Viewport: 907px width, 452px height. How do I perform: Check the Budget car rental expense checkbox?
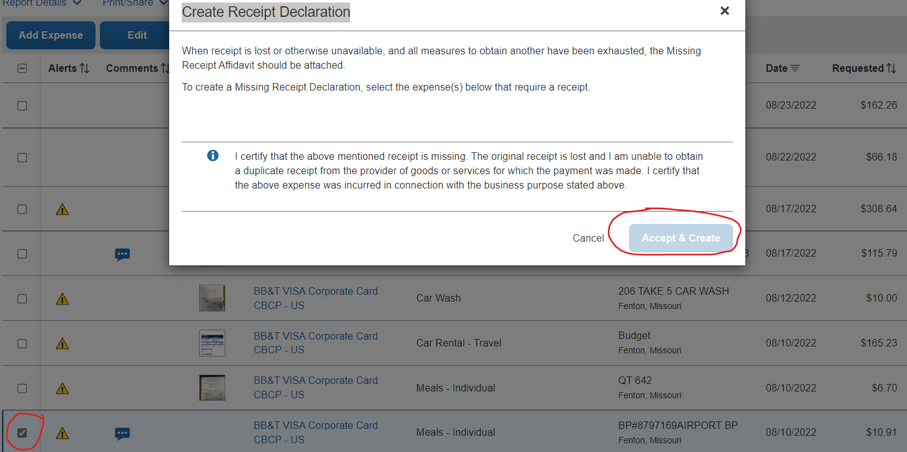pos(22,343)
